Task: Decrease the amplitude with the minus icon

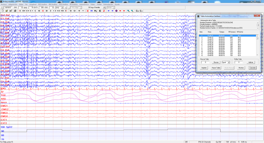Action: pos(83,11)
